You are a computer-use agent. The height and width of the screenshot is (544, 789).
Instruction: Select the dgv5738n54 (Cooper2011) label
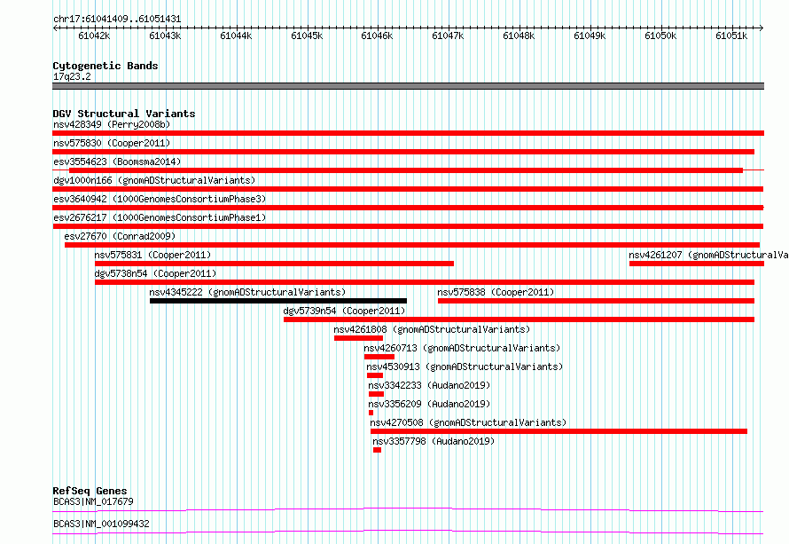click(155, 273)
